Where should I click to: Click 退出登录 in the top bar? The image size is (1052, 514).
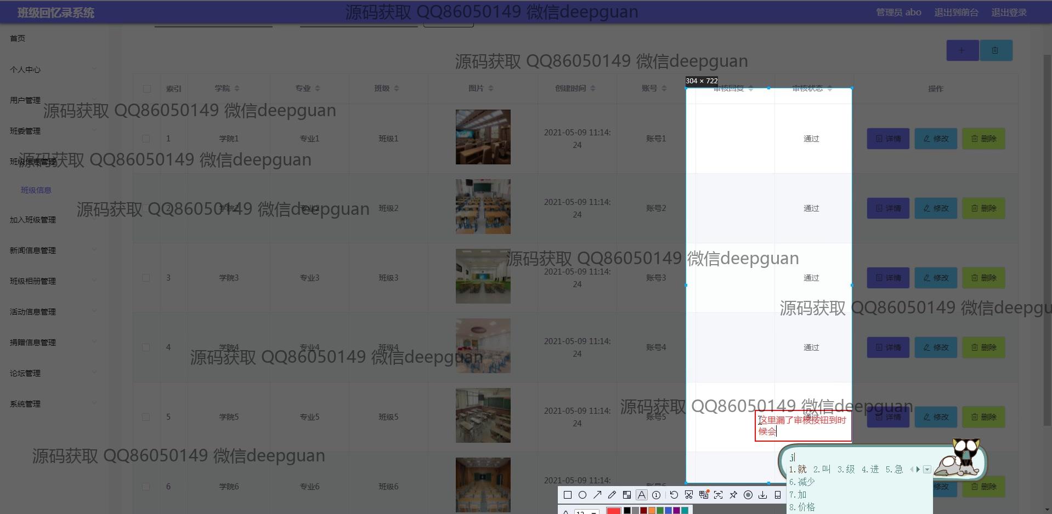coord(1009,13)
